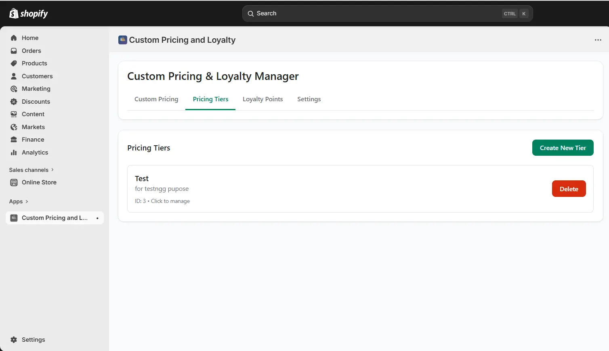Image resolution: width=609 pixels, height=351 pixels.
Task: Click the Shopify logo
Action: (28, 13)
